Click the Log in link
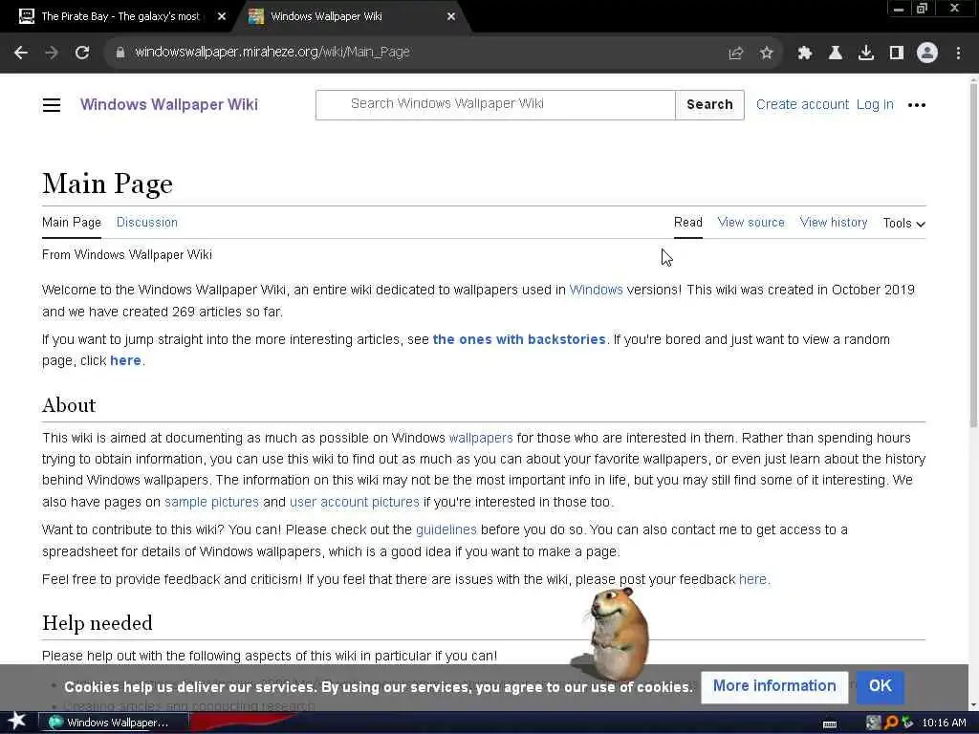Screen dimensions: 979x734 (875, 105)
